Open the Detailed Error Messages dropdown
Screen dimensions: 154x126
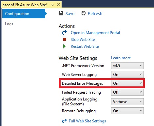click(x=127, y=83)
